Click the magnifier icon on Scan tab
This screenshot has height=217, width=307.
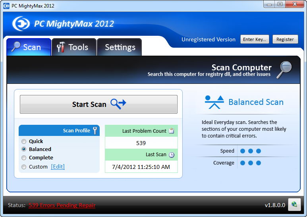[16, 46]
